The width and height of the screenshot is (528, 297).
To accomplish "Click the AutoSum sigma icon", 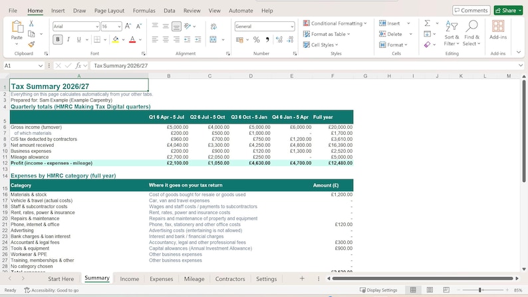I will point(428,23).
